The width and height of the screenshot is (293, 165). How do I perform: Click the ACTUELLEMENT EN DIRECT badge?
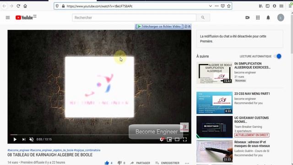(252, 135)
